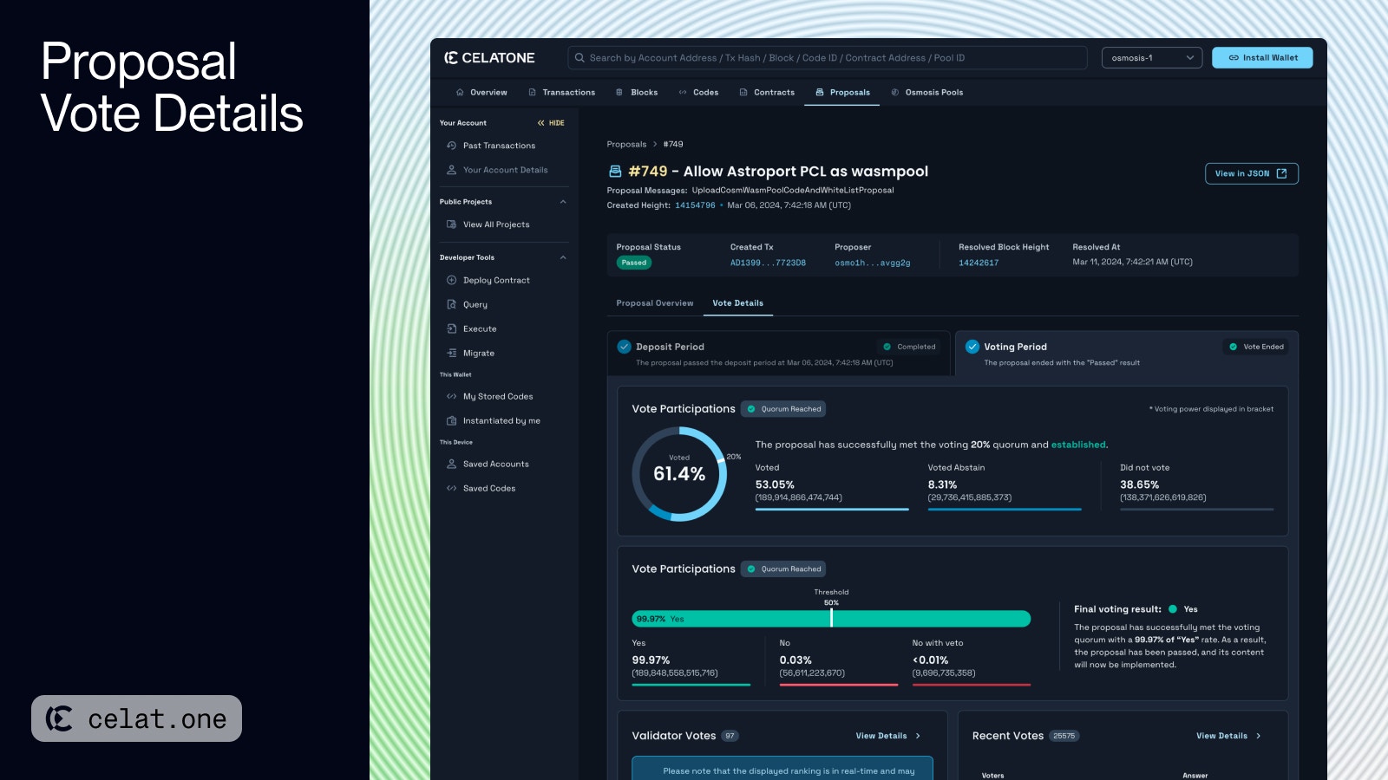Viewport: 1388px width, 780px height.
Task: Click the Proposals breadcrumb link
Action: tap(626, 145)
